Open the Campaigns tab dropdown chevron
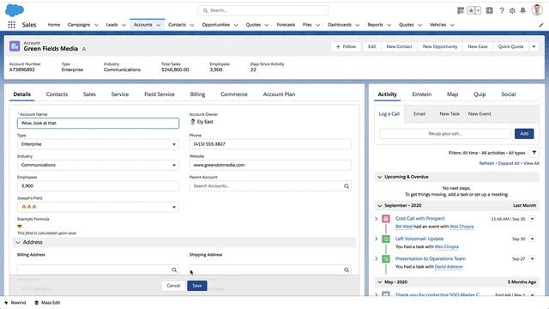Viewport: 549px width, 309px height. point(96,25)
